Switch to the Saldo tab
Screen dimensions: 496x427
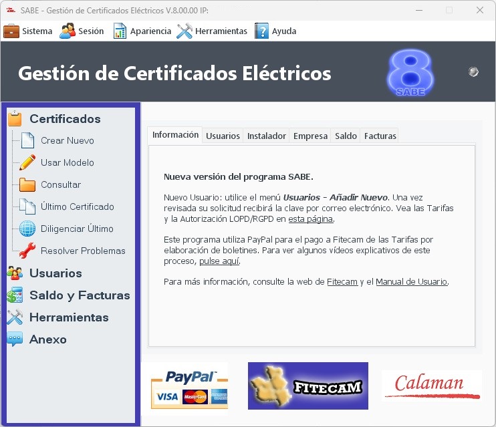(346, 136)
